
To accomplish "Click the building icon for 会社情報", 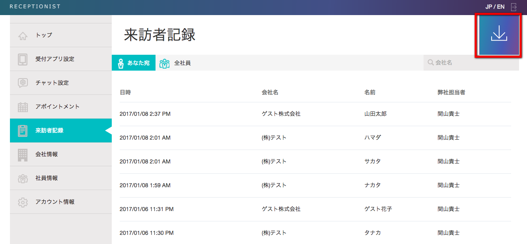I will [23, 154].
